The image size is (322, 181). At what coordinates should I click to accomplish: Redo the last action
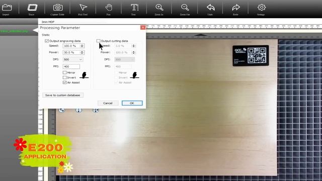point(236,10)
